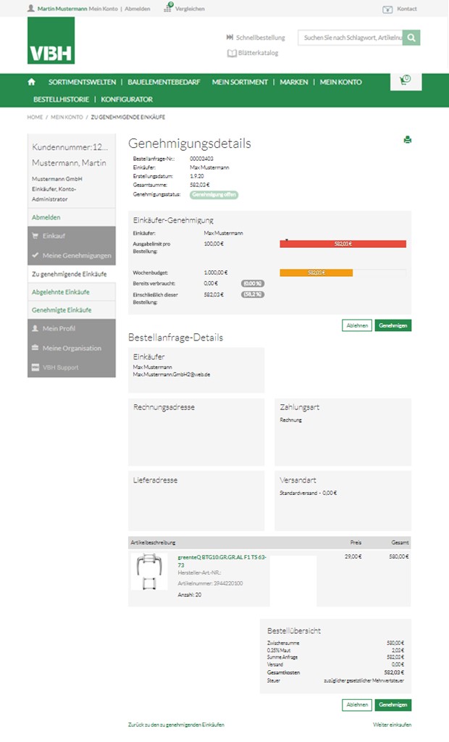Click the product thumbnail image
Screen dimensions: 449x742
tap(149, 572)
